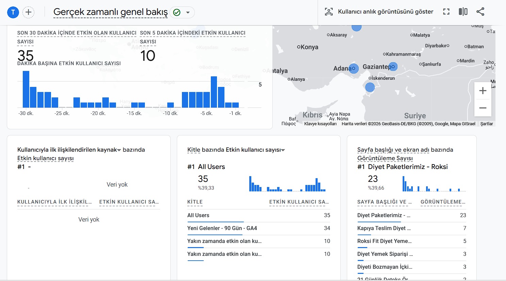Select the 'Kapıya Teslim Diyet' page row
Screen dimensions: 506x281
click(x=384, y=228)
